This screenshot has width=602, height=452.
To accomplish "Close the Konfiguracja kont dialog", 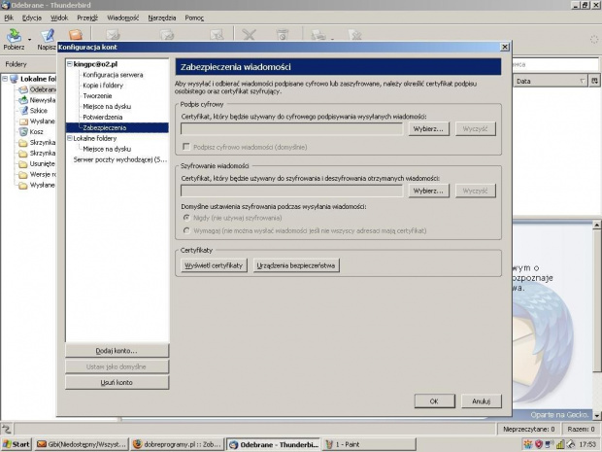I will [x=505, y=47].
